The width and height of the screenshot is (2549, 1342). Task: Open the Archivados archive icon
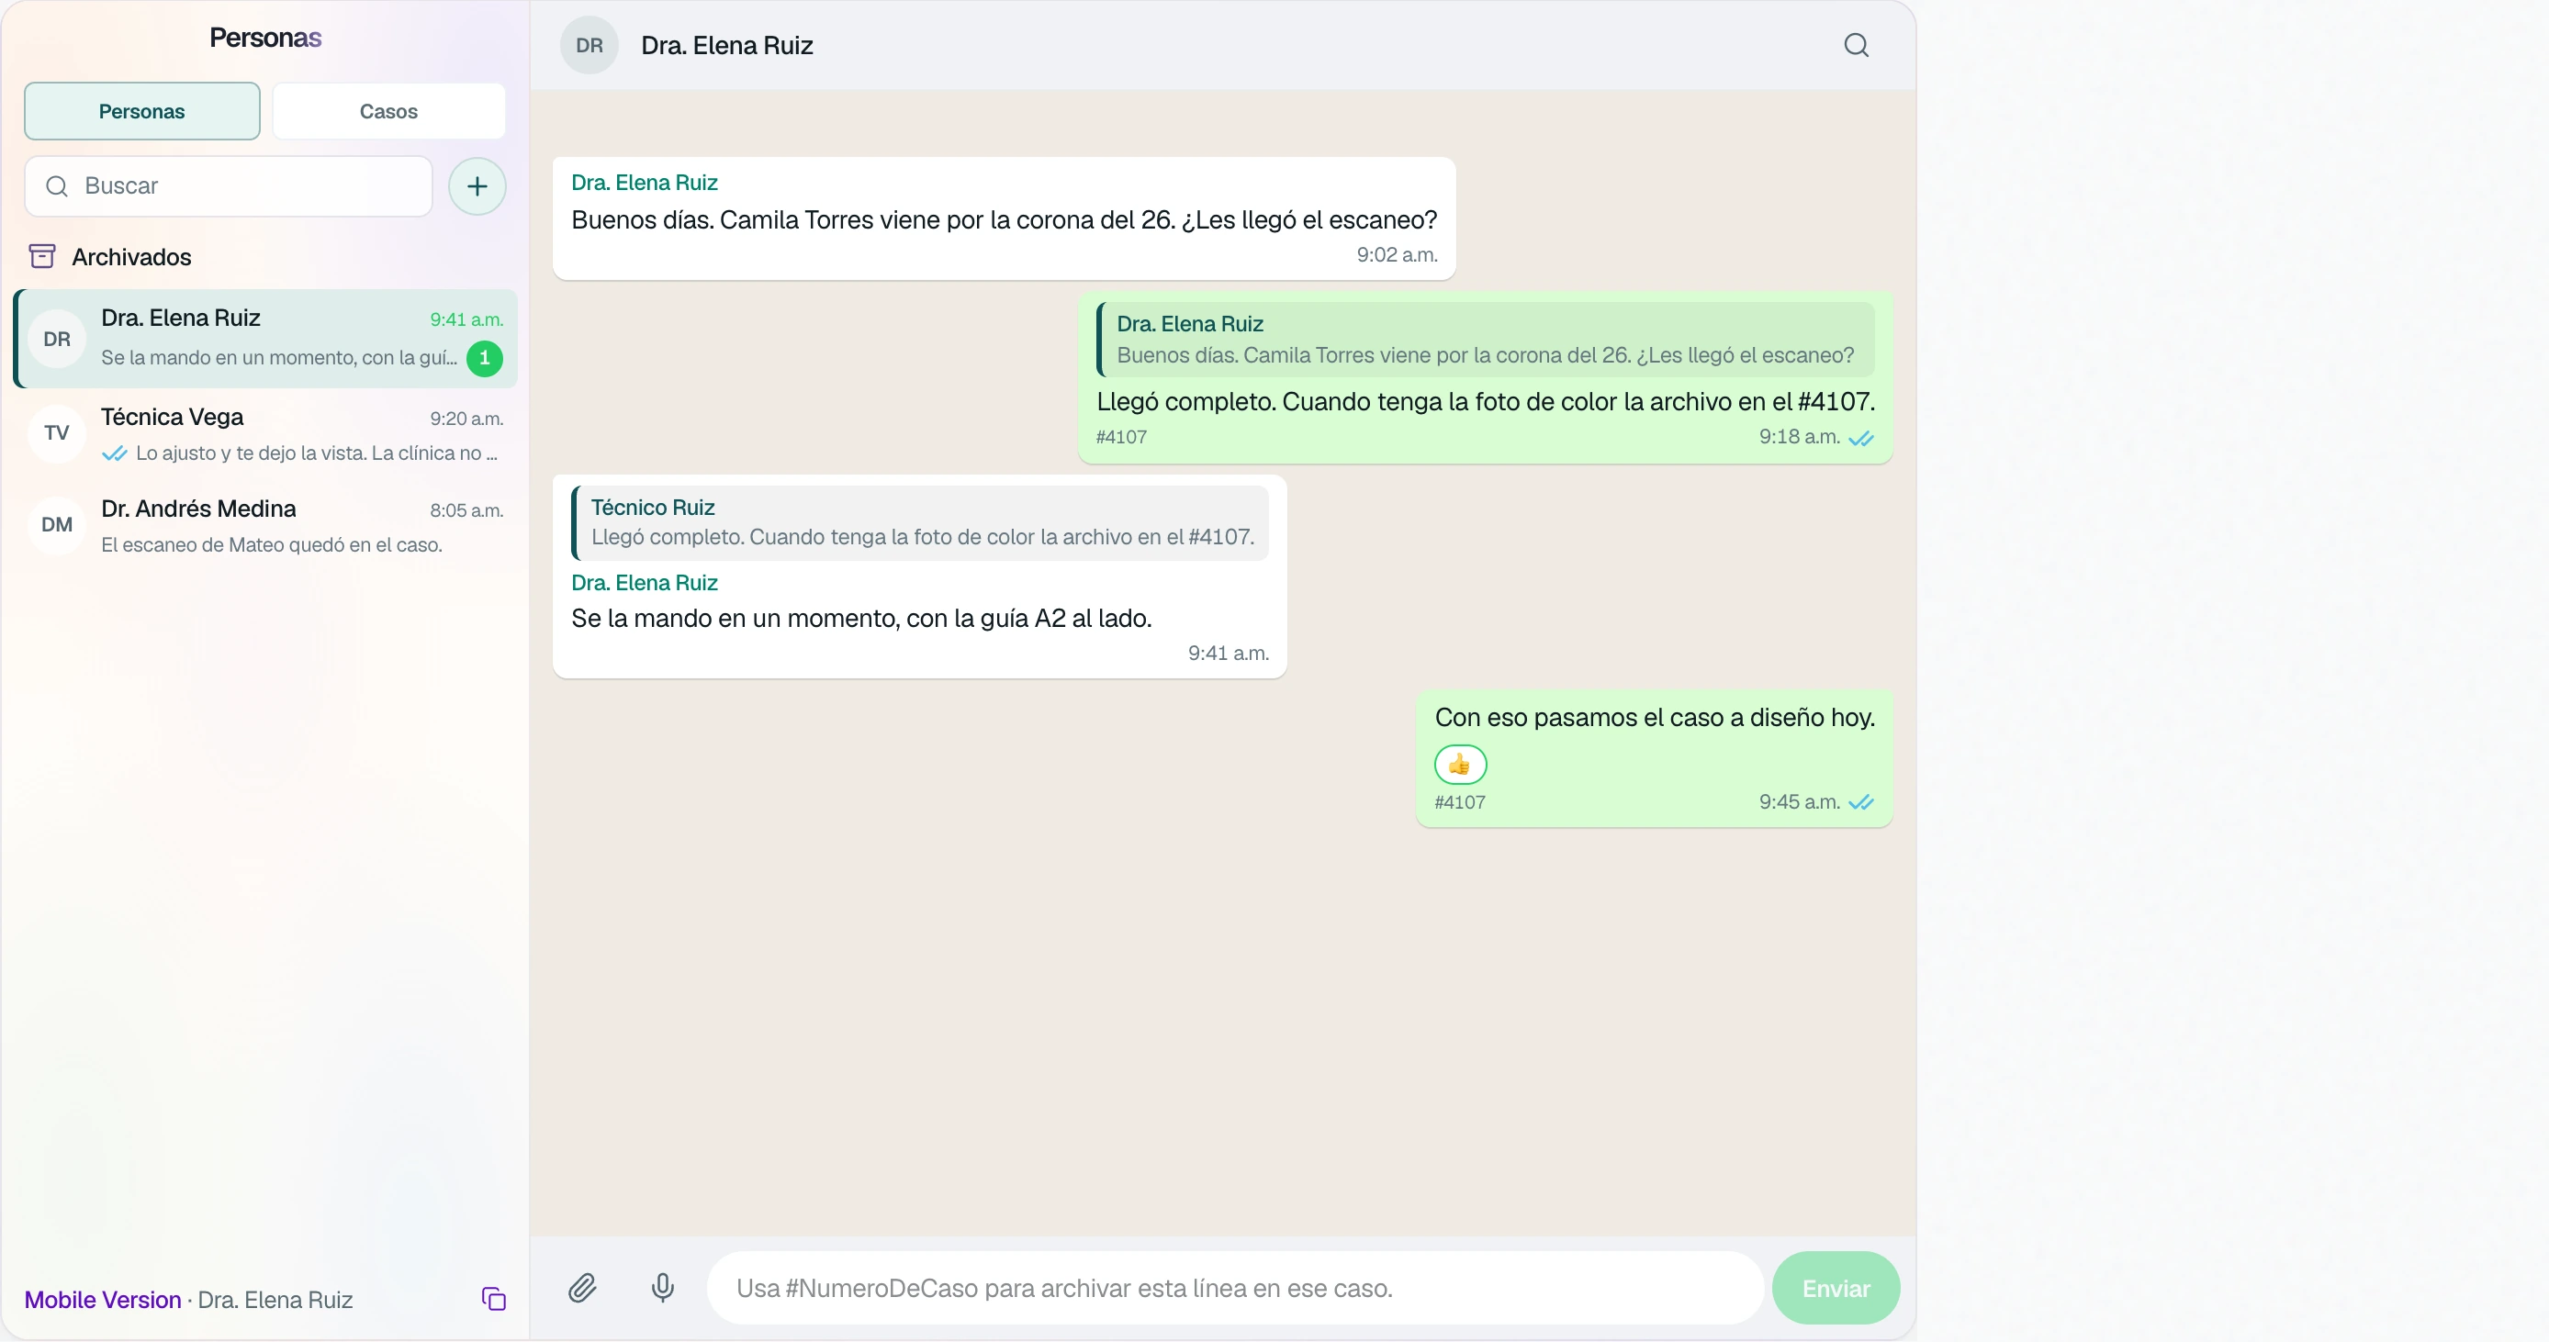[x=41, y=256]
